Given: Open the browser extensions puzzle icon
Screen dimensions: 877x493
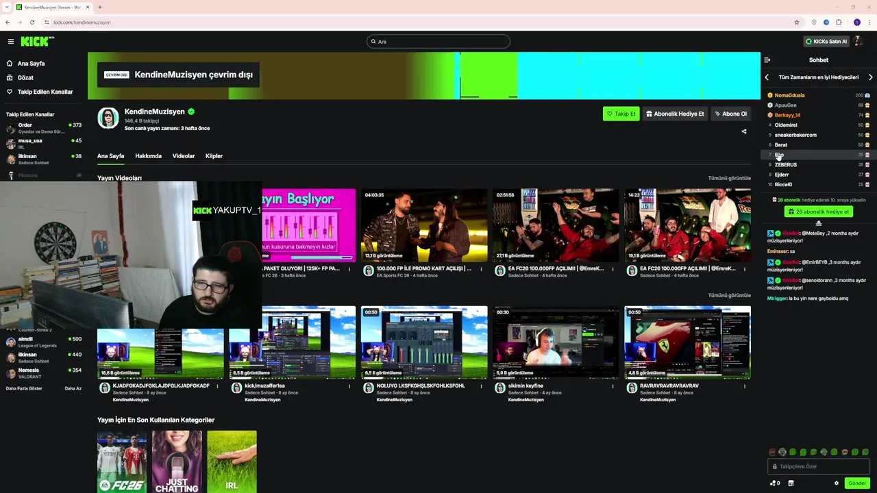Looking at the screenshot, I should coord(839,22).
